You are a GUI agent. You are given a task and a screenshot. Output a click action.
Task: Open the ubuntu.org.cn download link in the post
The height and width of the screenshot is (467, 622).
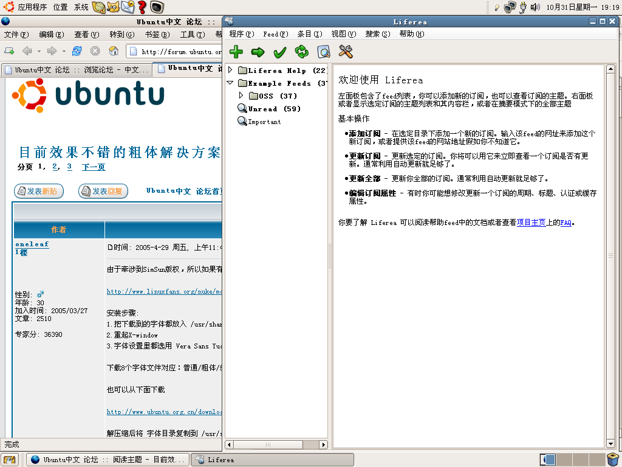(164, 412)
